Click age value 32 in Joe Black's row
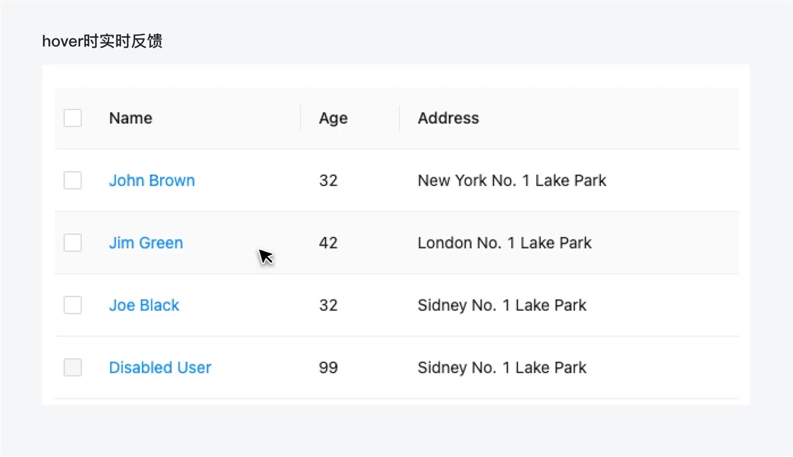This screenshot has width=793, height=457. pos(328,305)
